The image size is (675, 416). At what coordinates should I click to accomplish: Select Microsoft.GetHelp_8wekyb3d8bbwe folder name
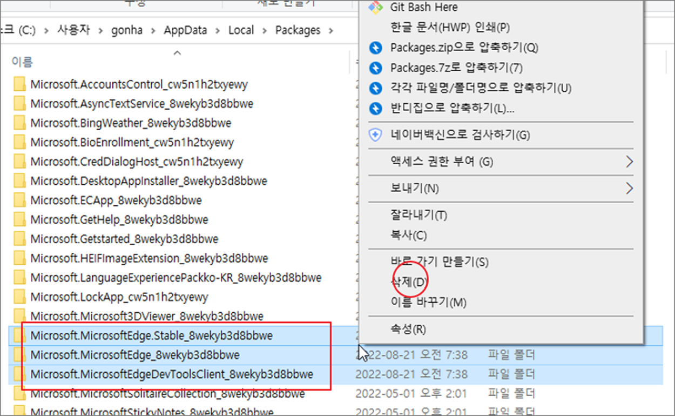coord(119,220)
